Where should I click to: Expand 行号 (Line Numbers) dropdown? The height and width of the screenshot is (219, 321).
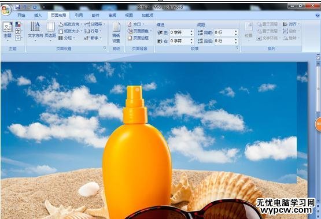pyautogui.click(x=93, y=31)
